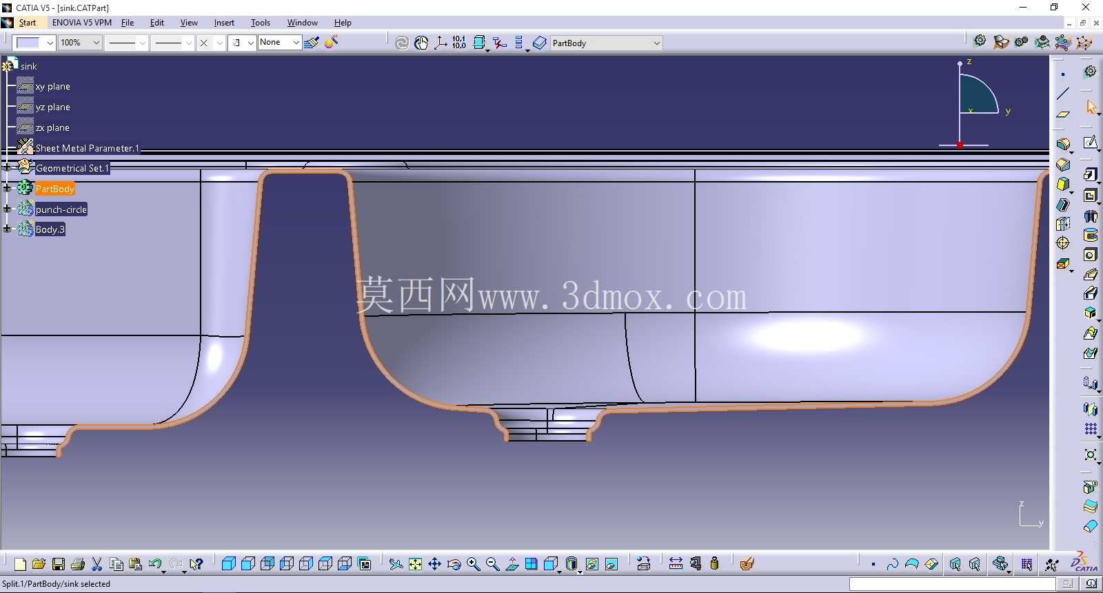Image resolution: width=1103 pixels, height=593 pixels.
Task: Select the first blue cube view mode icon
Action: click(229, 564)
